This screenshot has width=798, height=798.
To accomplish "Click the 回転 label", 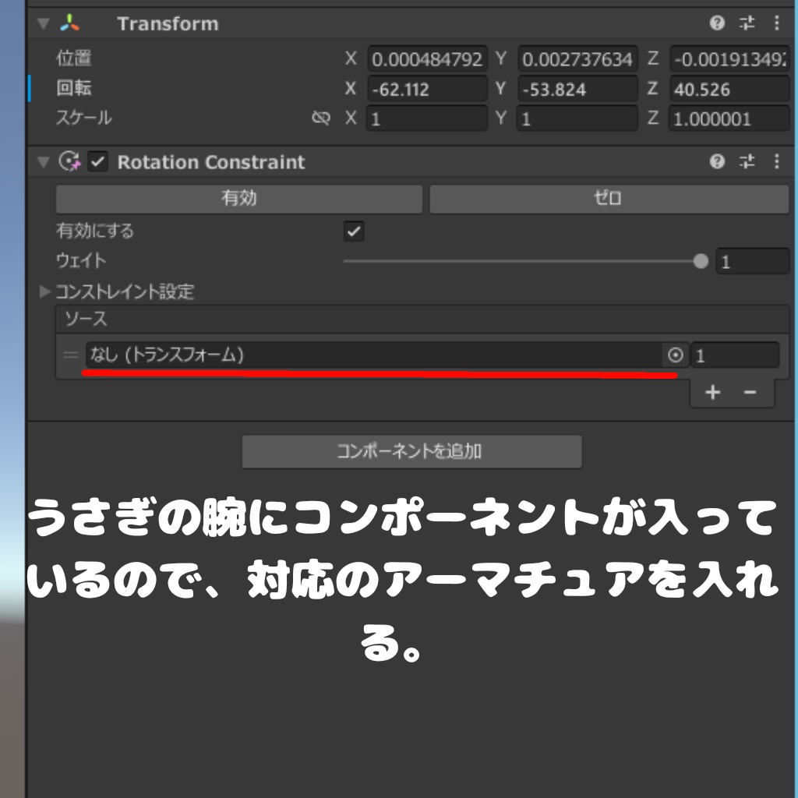I will [x=74, y=88].
